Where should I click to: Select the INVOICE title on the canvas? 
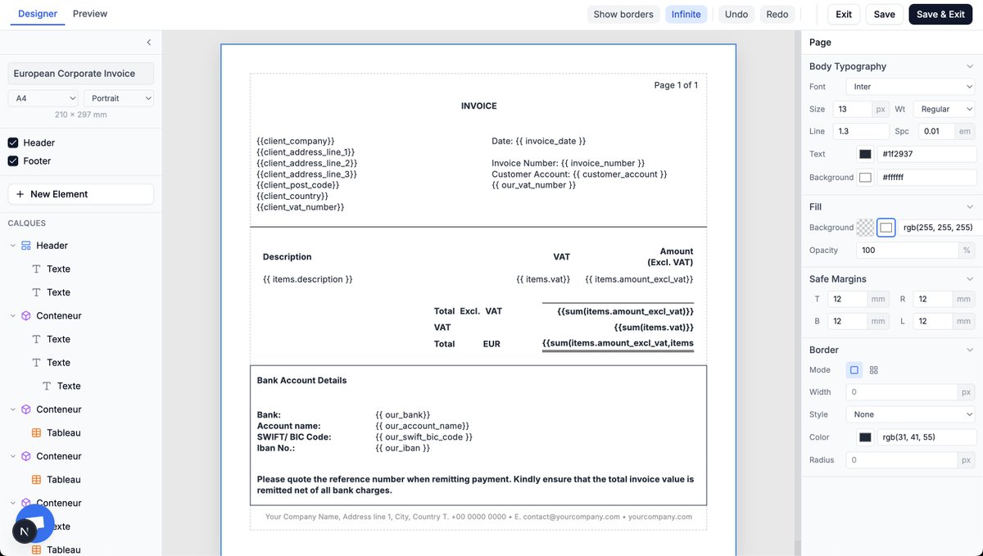click(478, 106)
